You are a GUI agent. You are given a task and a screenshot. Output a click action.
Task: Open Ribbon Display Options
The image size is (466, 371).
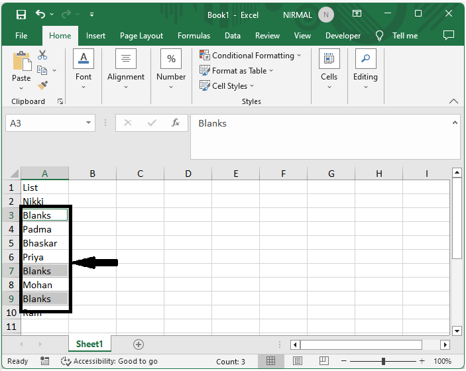357,13
